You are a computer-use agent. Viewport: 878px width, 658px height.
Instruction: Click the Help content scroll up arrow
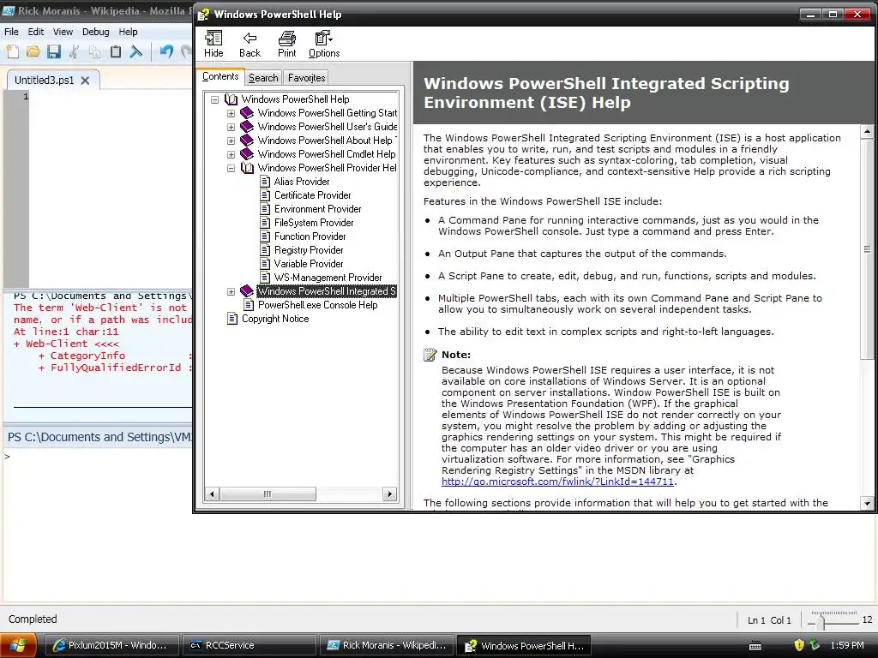coord(868,131)
